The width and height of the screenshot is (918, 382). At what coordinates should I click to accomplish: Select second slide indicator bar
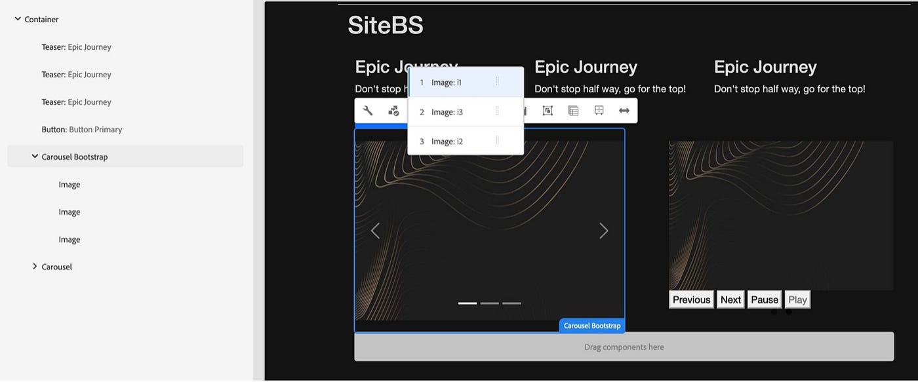click(490, 303)
